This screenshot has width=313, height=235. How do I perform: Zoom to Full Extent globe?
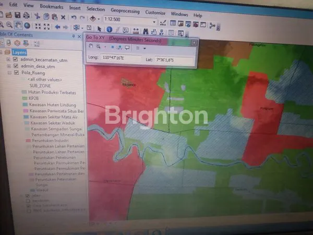[x=27, y=26]
